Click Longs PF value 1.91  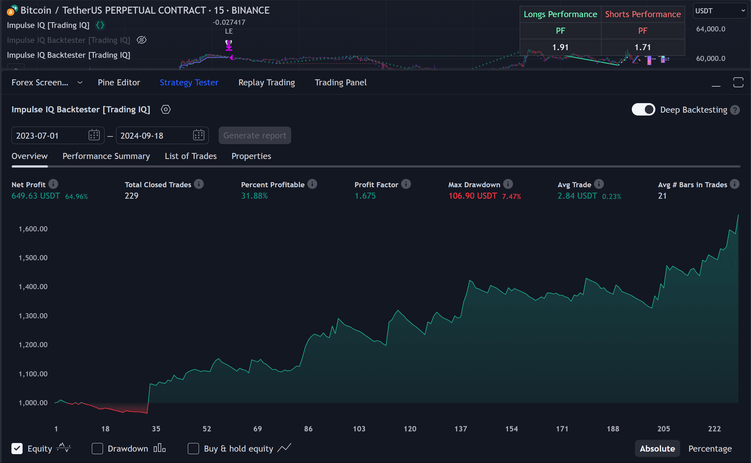(560, 47)
